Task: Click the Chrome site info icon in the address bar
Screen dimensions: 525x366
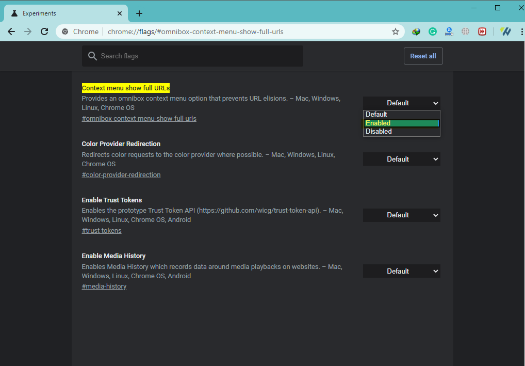Action: point(65,31)
